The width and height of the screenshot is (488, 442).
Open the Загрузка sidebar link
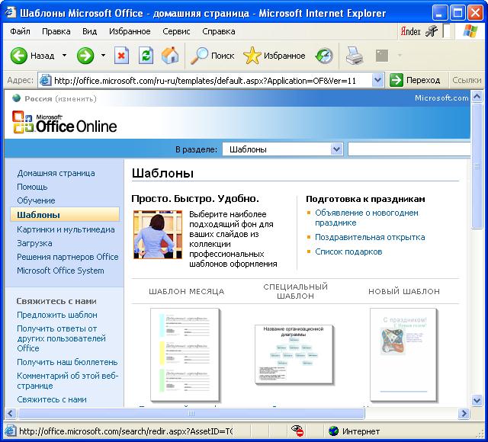(x=34, y=243)
